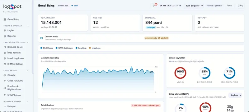Click the İmzalama orange status dot

tap(90, 48)
